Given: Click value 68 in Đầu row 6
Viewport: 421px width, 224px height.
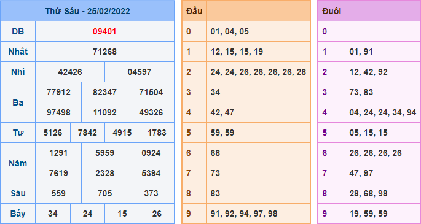Looking at the screenshot, I should click(x=215, y=153).
